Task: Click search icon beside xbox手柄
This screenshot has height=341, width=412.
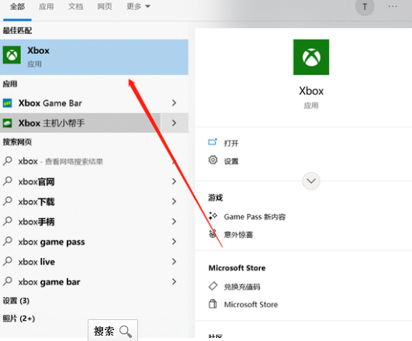Action: pos(7,222)
